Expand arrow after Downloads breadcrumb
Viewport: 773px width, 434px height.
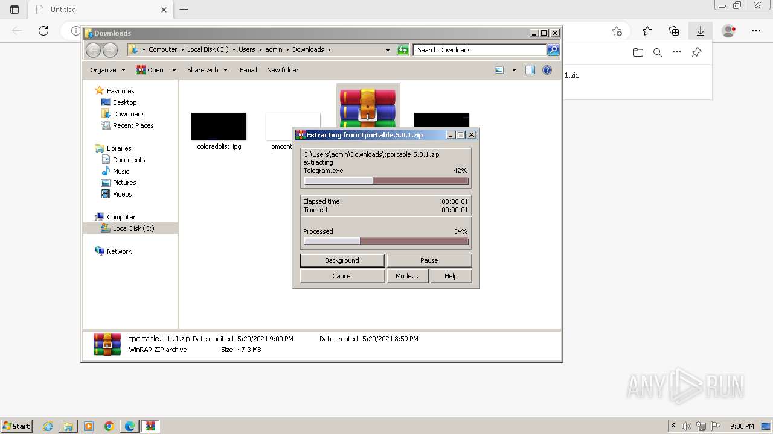[329, 49]
